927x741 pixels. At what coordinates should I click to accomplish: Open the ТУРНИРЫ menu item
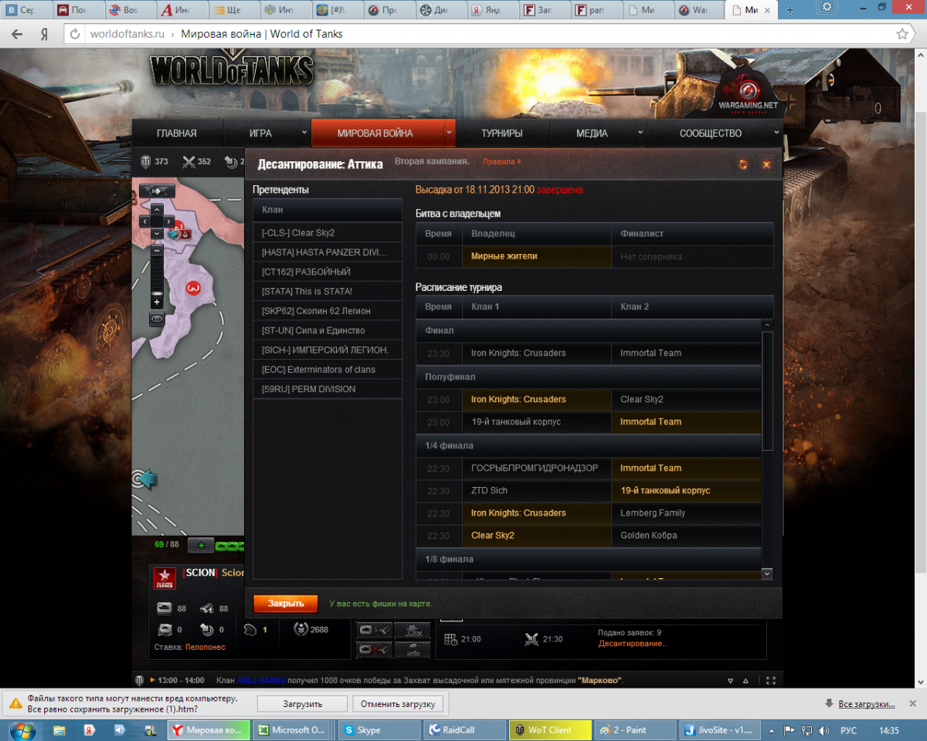502,133
